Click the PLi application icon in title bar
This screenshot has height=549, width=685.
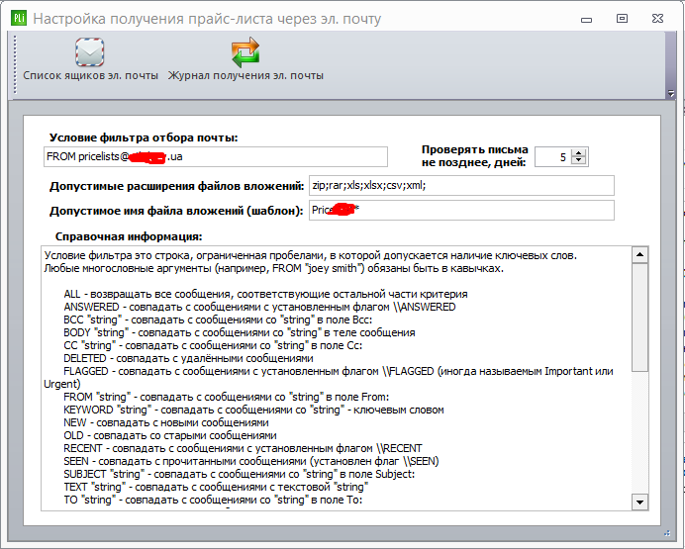pos(19,19)
